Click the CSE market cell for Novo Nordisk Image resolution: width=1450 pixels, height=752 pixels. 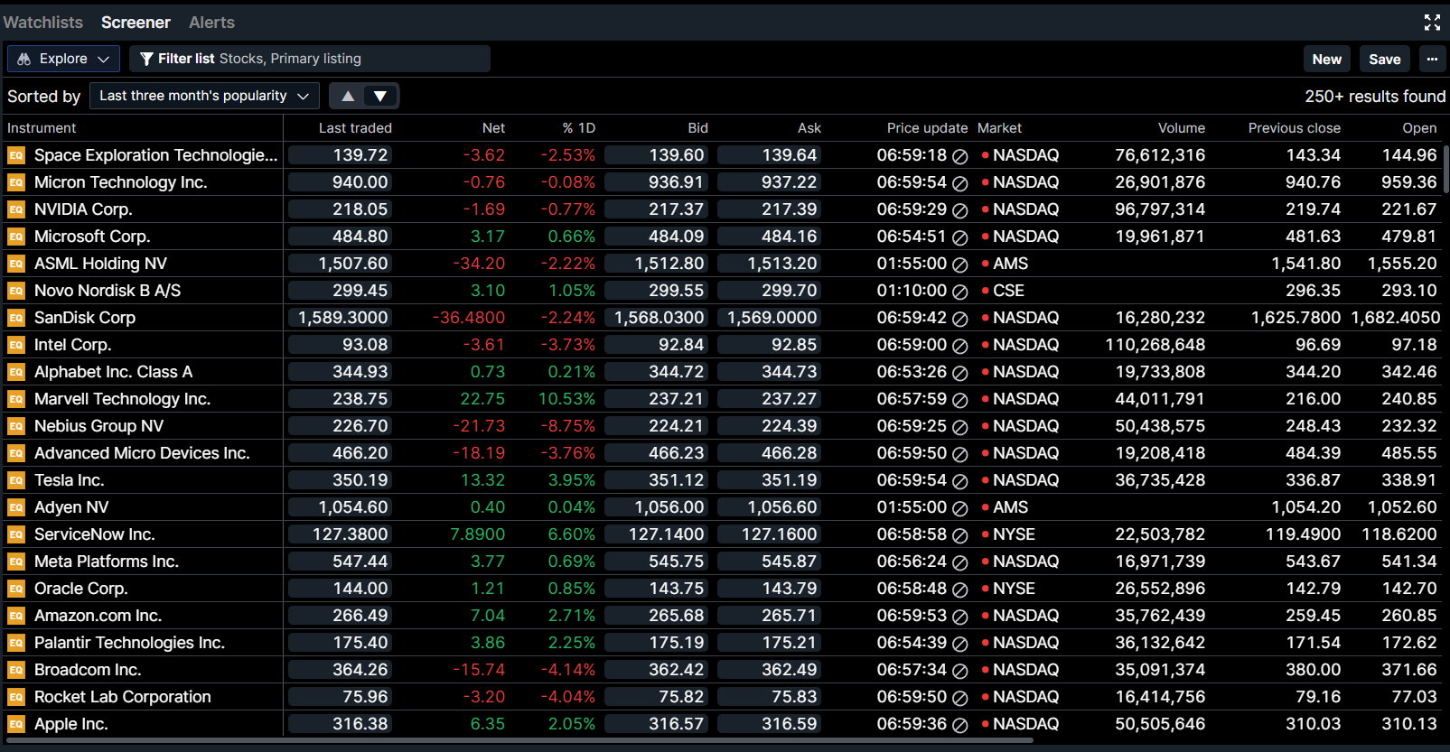click(x=1008, y=291)
